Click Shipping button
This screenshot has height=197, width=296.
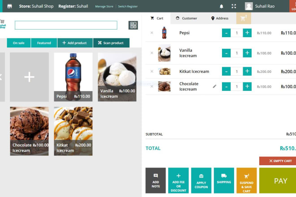224,180
